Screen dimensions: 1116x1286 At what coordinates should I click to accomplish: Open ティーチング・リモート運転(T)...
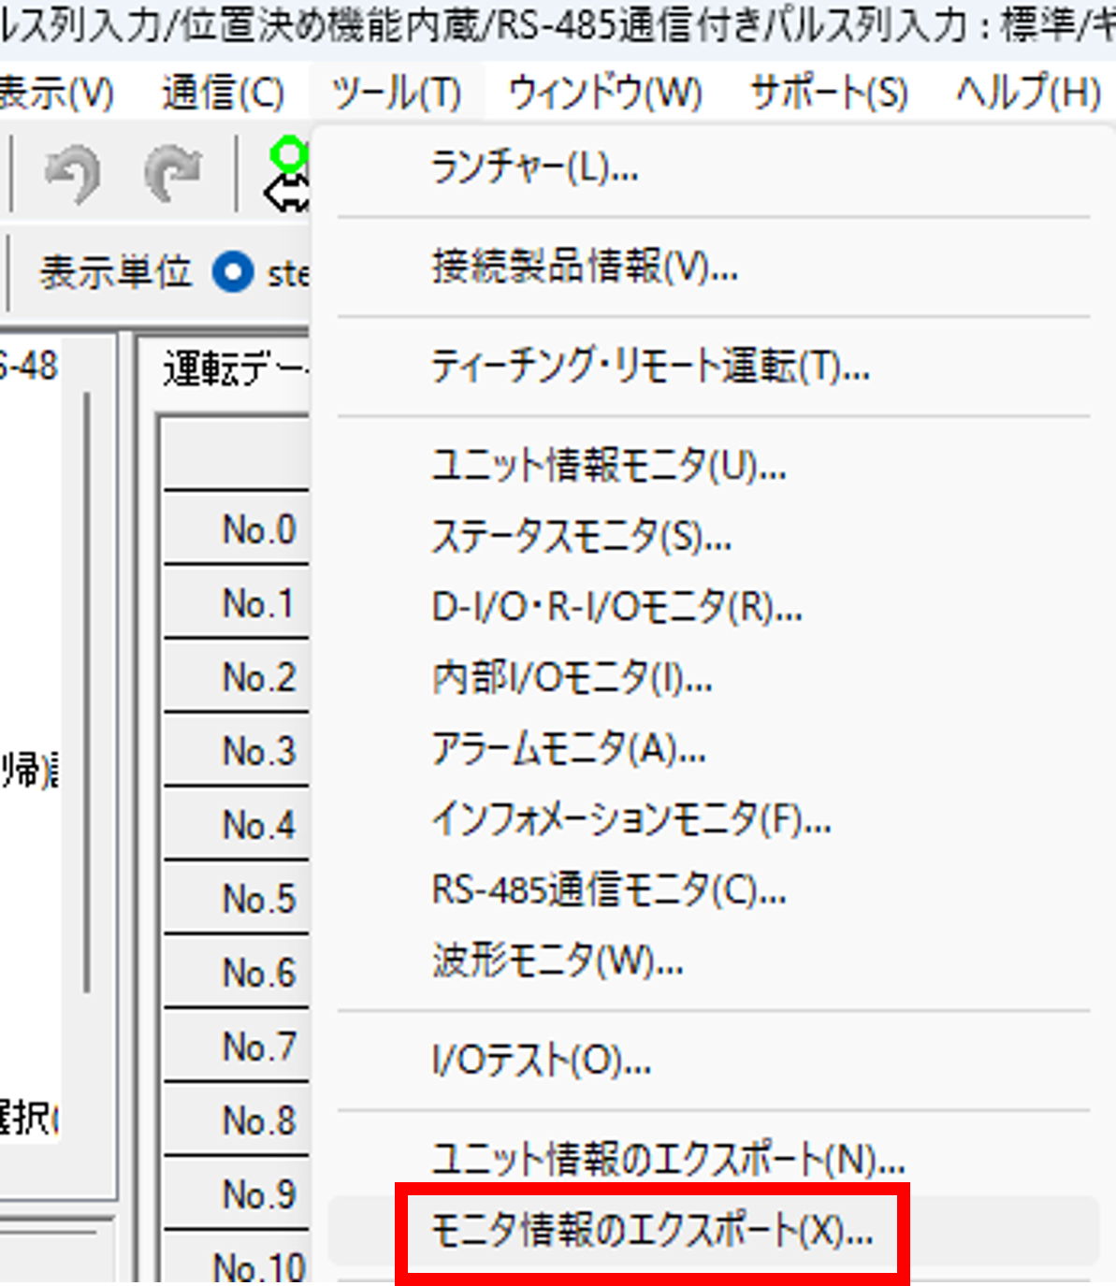[714, 366]
